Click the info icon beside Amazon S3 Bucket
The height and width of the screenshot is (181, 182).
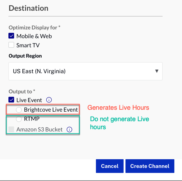[x=69, y=130]
